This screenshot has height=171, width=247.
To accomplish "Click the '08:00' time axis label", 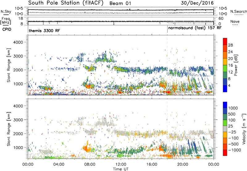I will (x=90, y=165).
